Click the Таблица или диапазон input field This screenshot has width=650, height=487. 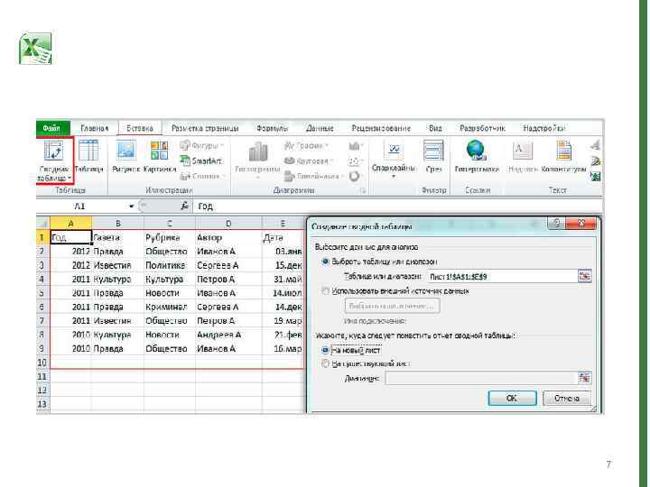[502, 276]
